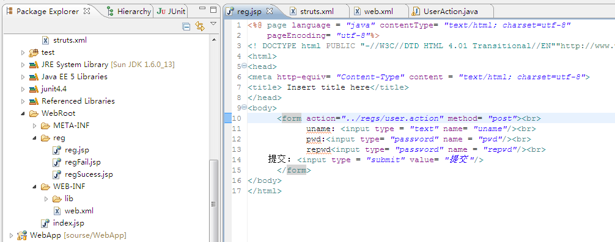The height and width of the screenshot is (242, 615).
Task: Collapse the WEB-INF folder
Action: click(34, 187)
